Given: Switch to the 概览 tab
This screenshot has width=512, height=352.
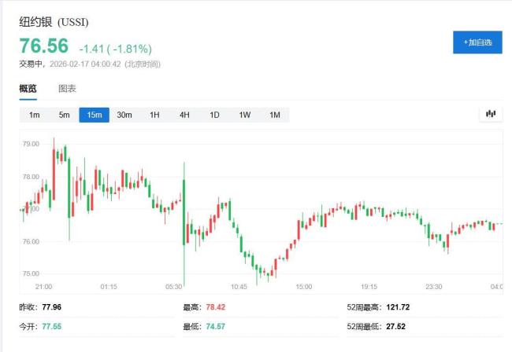Looking at the screenshot, I should click(28, 89).
